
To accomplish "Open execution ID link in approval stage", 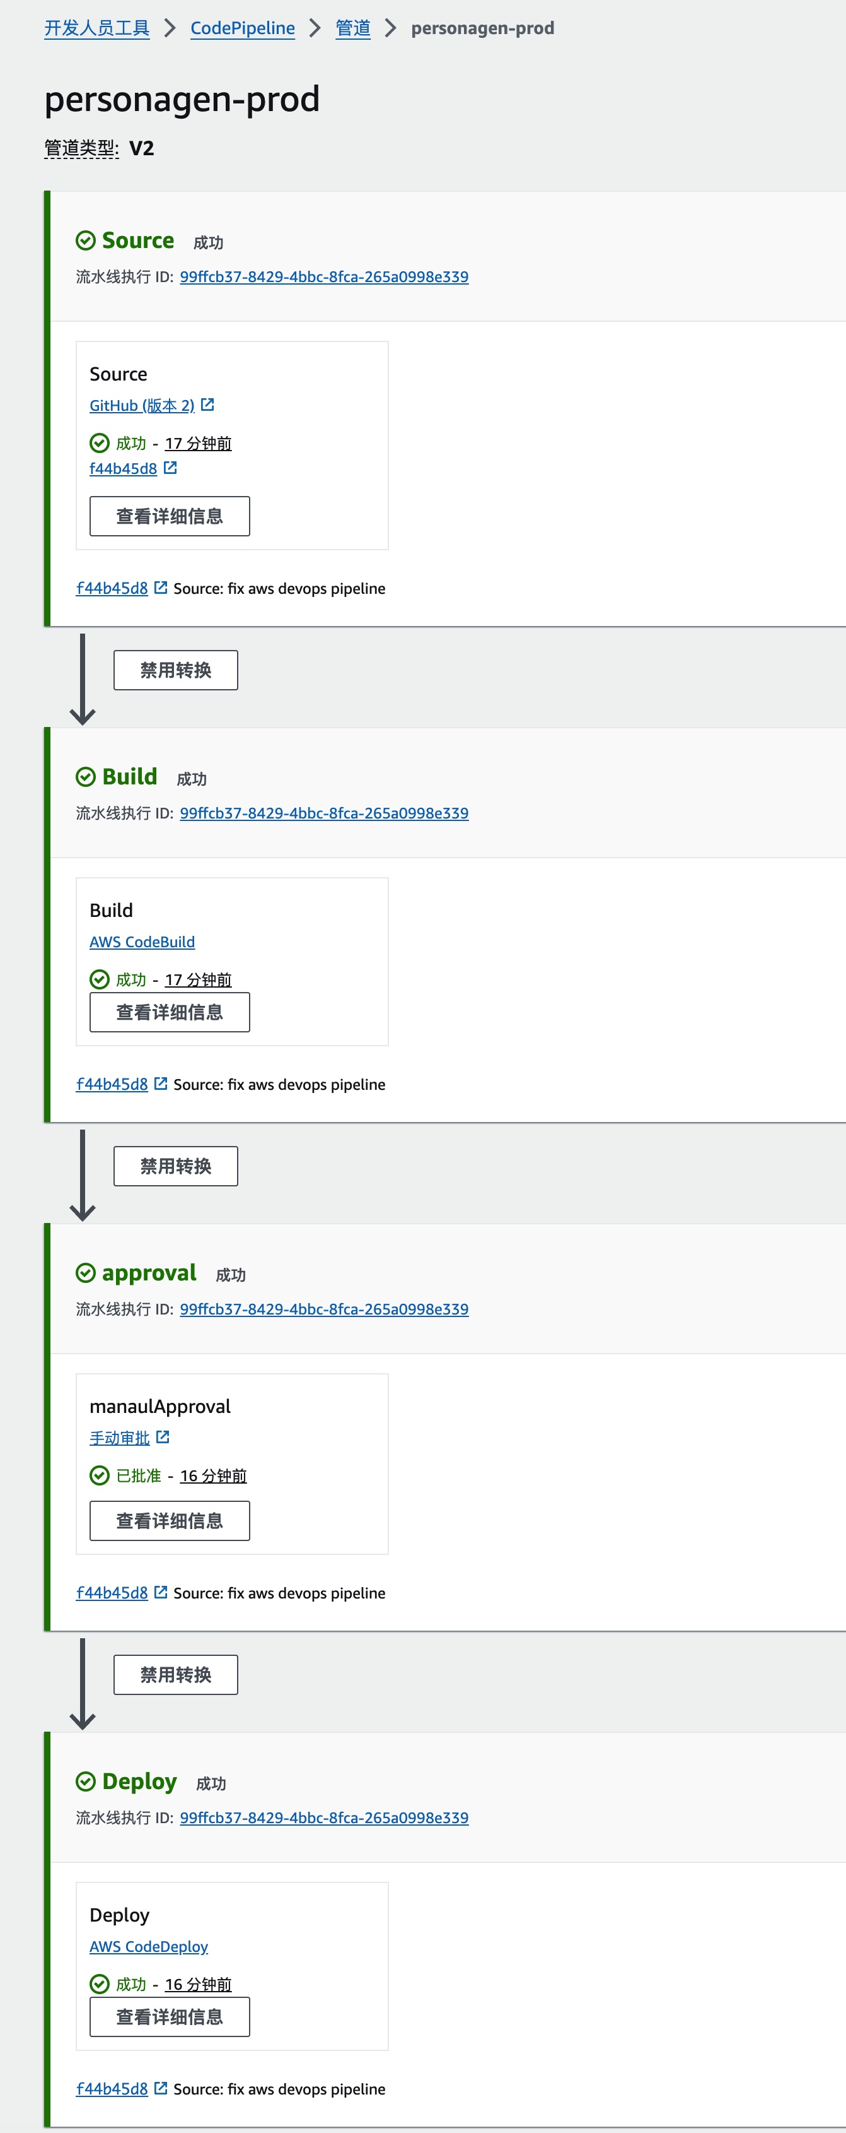I will pyautogui.click(x=324, y=1309).
